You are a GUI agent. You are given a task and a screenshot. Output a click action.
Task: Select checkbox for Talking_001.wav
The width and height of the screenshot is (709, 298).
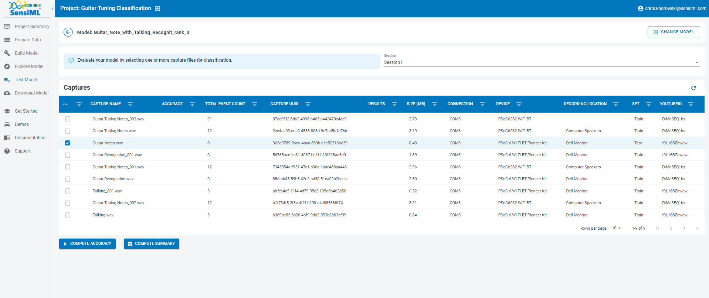pos(68,191)
